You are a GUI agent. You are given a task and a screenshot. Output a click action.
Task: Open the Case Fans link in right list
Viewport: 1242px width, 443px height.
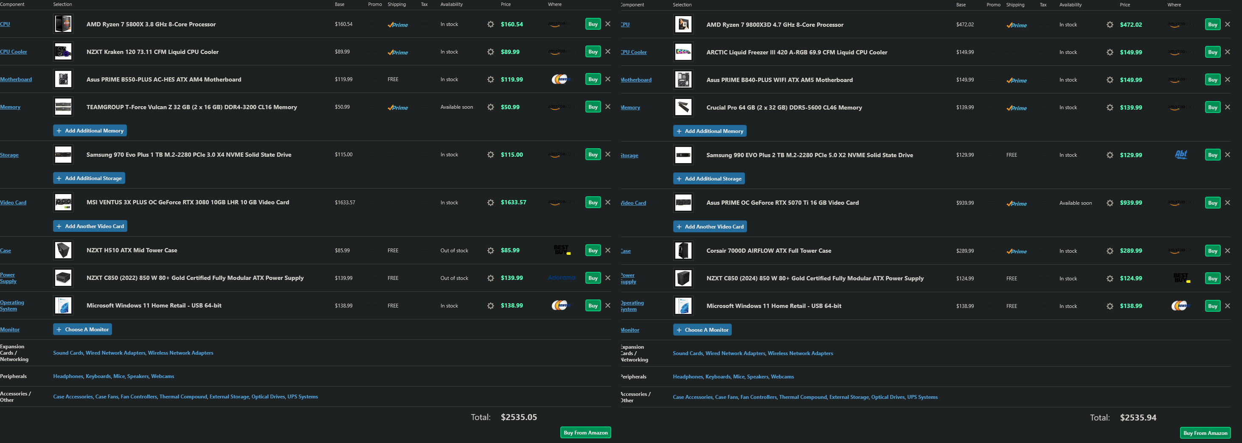click(727, 397)
